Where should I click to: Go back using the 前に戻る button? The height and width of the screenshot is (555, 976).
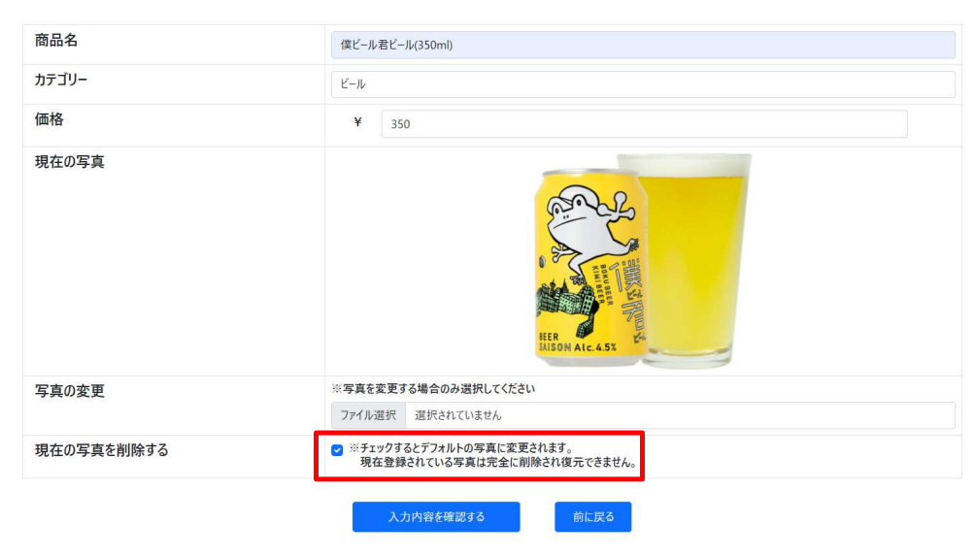pyautogui.click(x=592, y=517)
